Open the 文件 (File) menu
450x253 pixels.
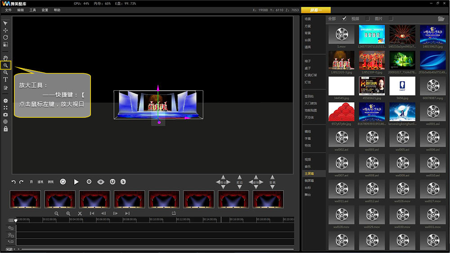(8, 10)
